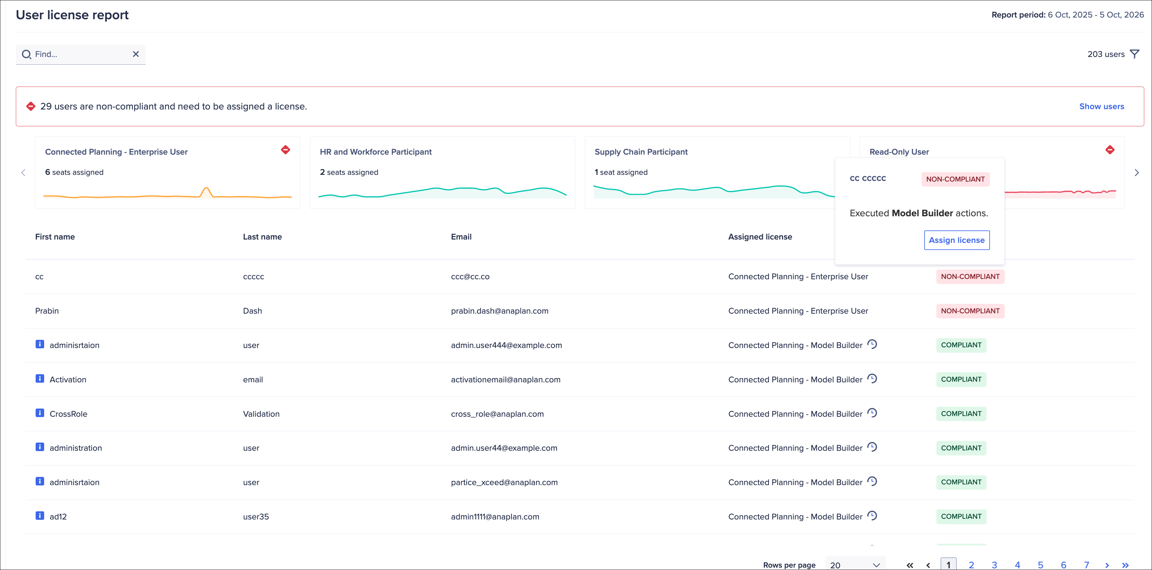1152x570 pixels.
Task: Click info icon beside ad12 user35 row
Action: (40, 516)
